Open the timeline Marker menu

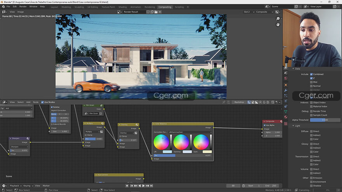(46, 186)
